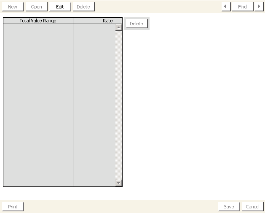Select the Rate column header
Viewport: 265px width, 213px height.
coord(98,21)
